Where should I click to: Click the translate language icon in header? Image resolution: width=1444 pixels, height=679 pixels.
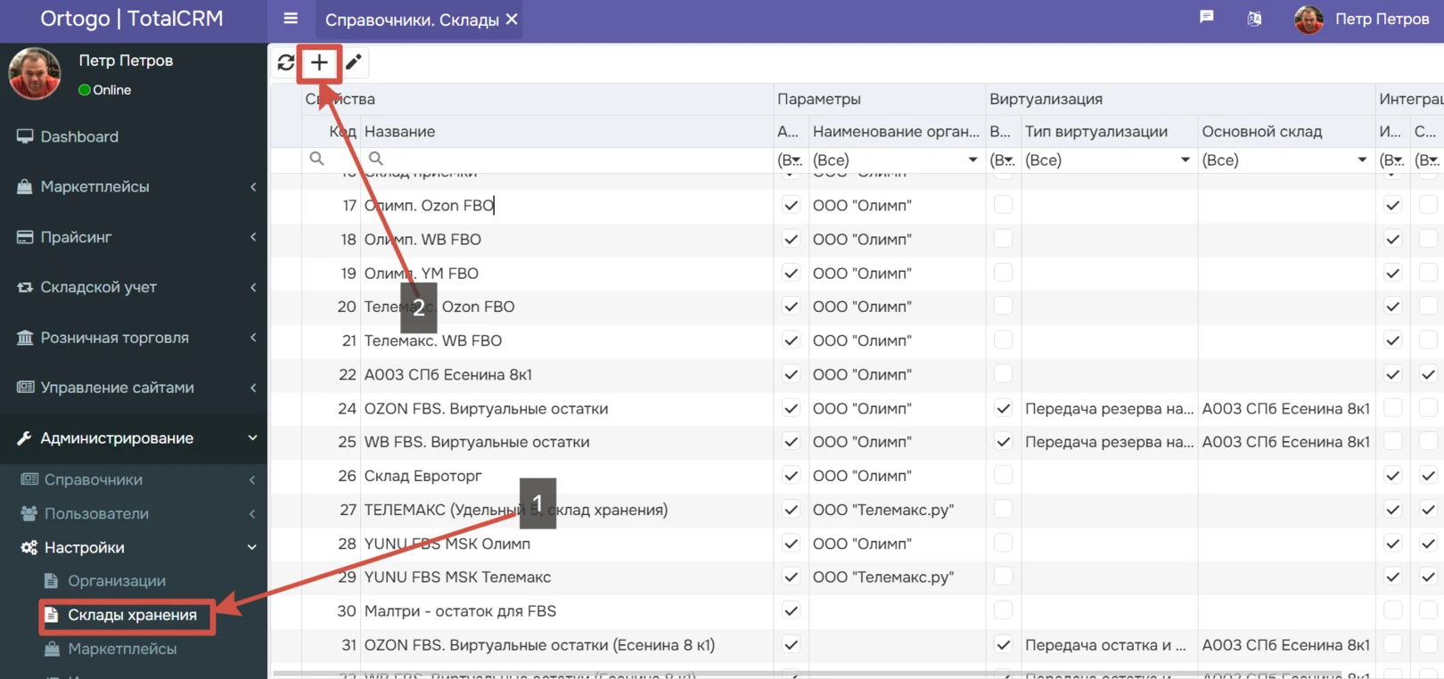(1254, 19)
